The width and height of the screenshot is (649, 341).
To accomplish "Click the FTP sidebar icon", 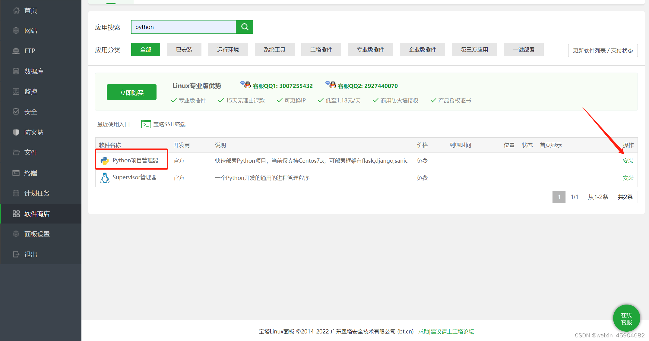I will (x=16, y=51).
